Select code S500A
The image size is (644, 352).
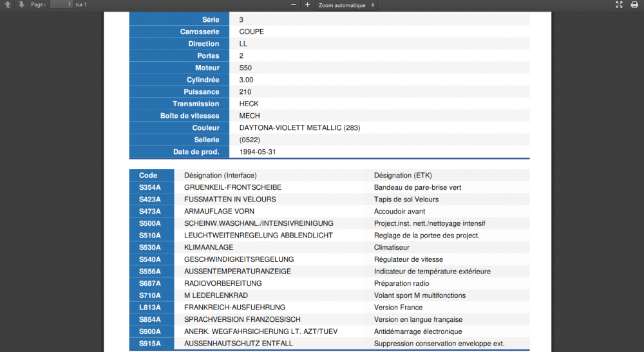pos(149,223)
